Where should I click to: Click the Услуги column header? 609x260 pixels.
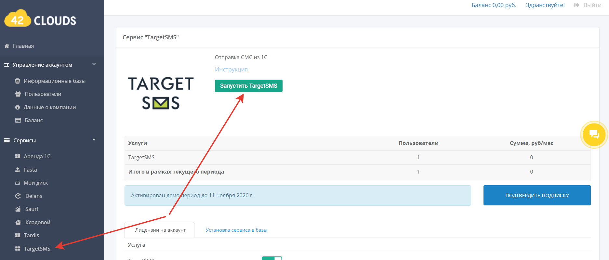pos(138,143)
